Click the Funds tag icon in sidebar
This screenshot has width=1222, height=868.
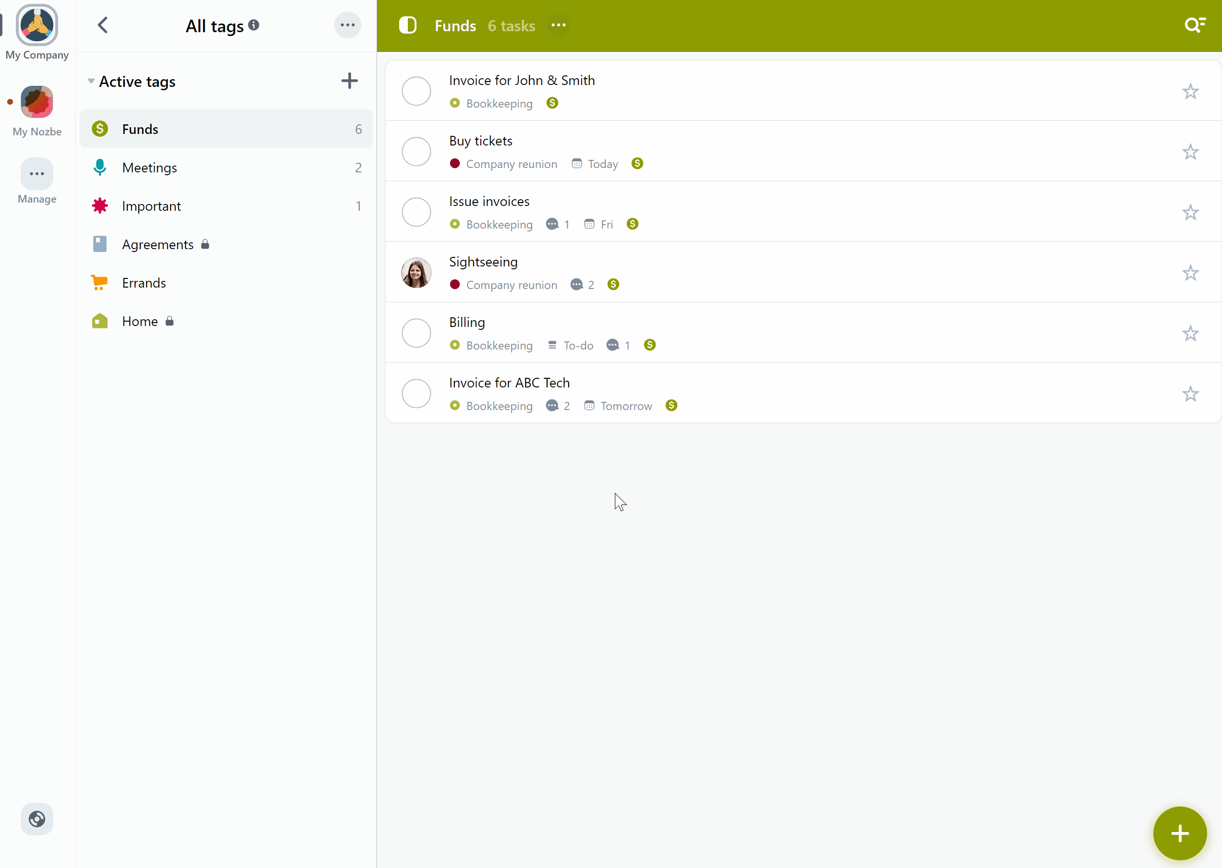point(100,129)
